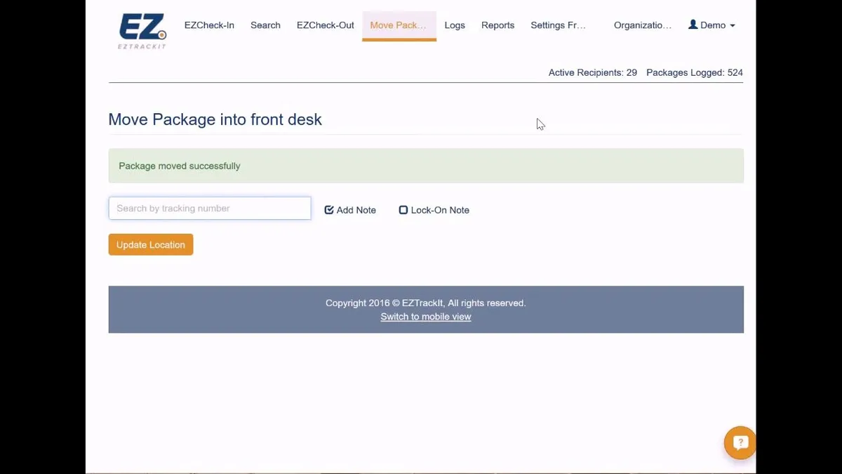This screenshot has width=842, height=474.
Task: Click the Active Recipients: 29 text
Action: 593,72
